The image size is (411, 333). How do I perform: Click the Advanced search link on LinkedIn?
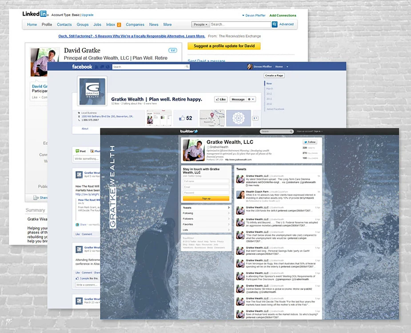coord(286,24)
